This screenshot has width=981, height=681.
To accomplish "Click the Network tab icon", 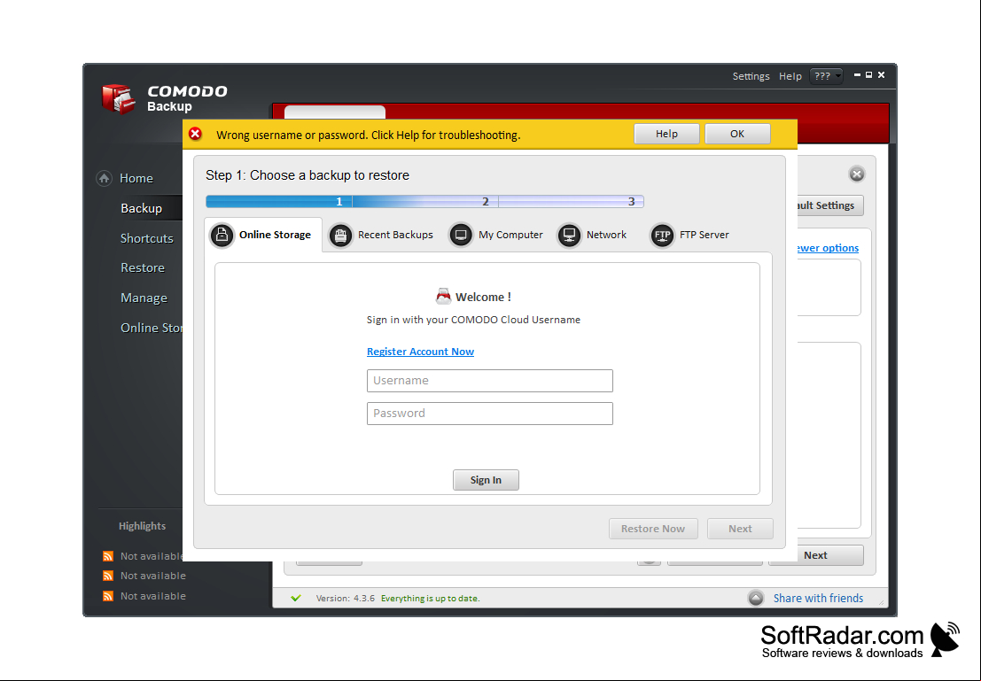I will 569,236.
